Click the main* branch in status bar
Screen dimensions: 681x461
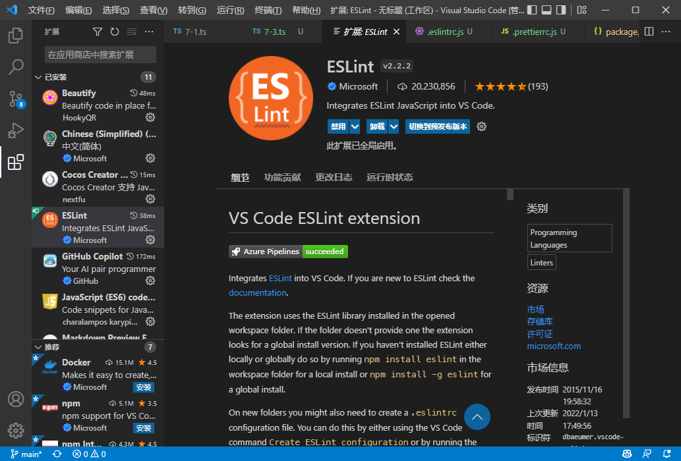tap(26, 454)
